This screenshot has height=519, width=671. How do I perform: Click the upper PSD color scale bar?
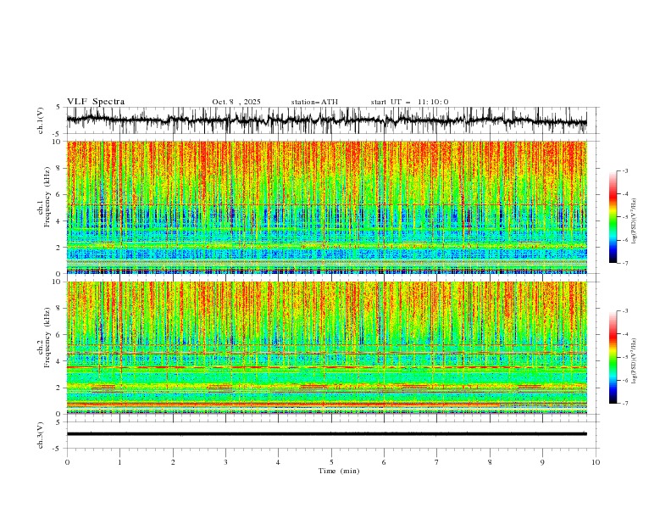pyautogui.click(x=613, y=217)
